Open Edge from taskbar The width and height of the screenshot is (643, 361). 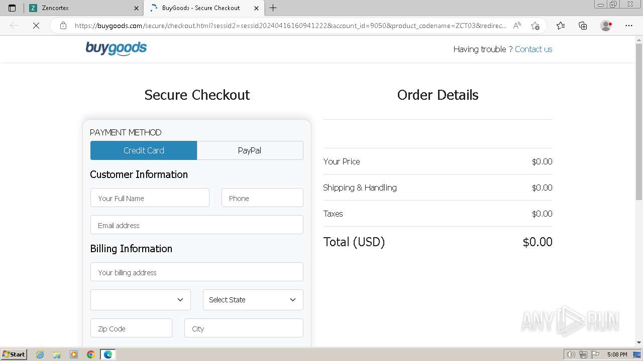point(108,354)
